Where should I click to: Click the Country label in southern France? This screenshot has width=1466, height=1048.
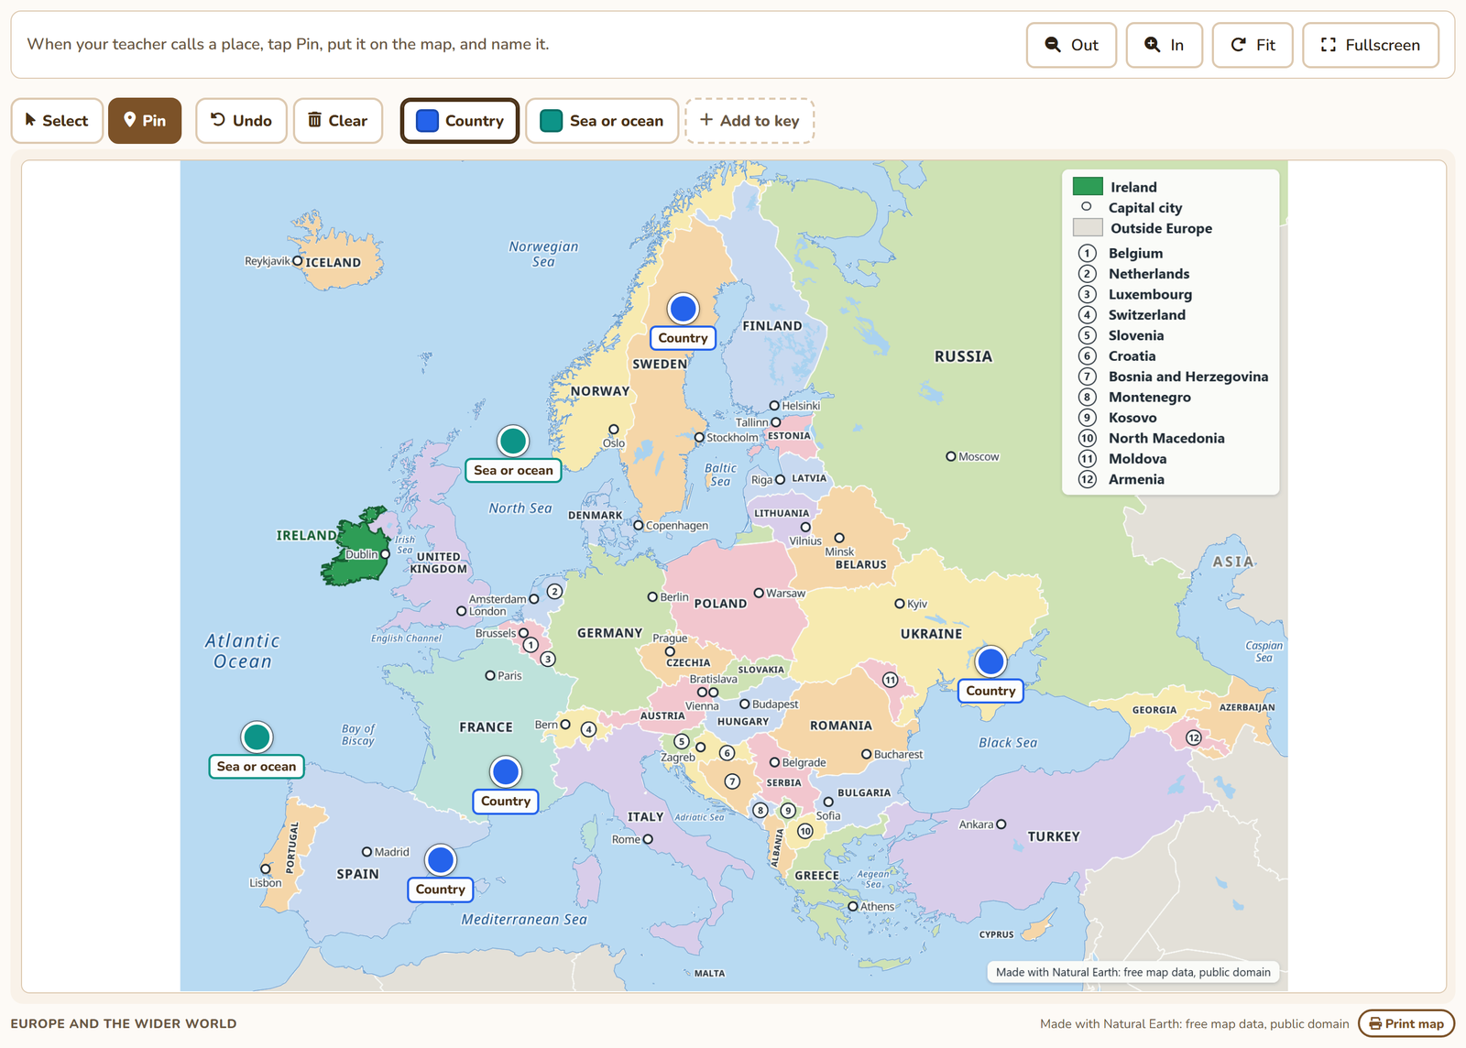point(506,802)
